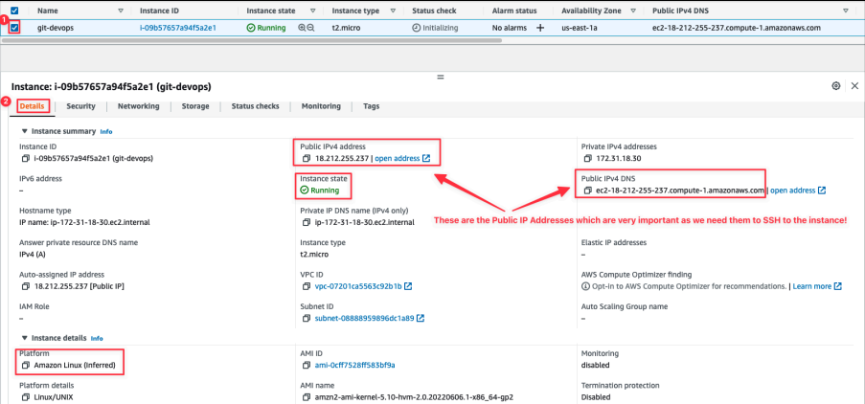
Task: Click the green Running icon under Instance state
Action: pos(304,191)
